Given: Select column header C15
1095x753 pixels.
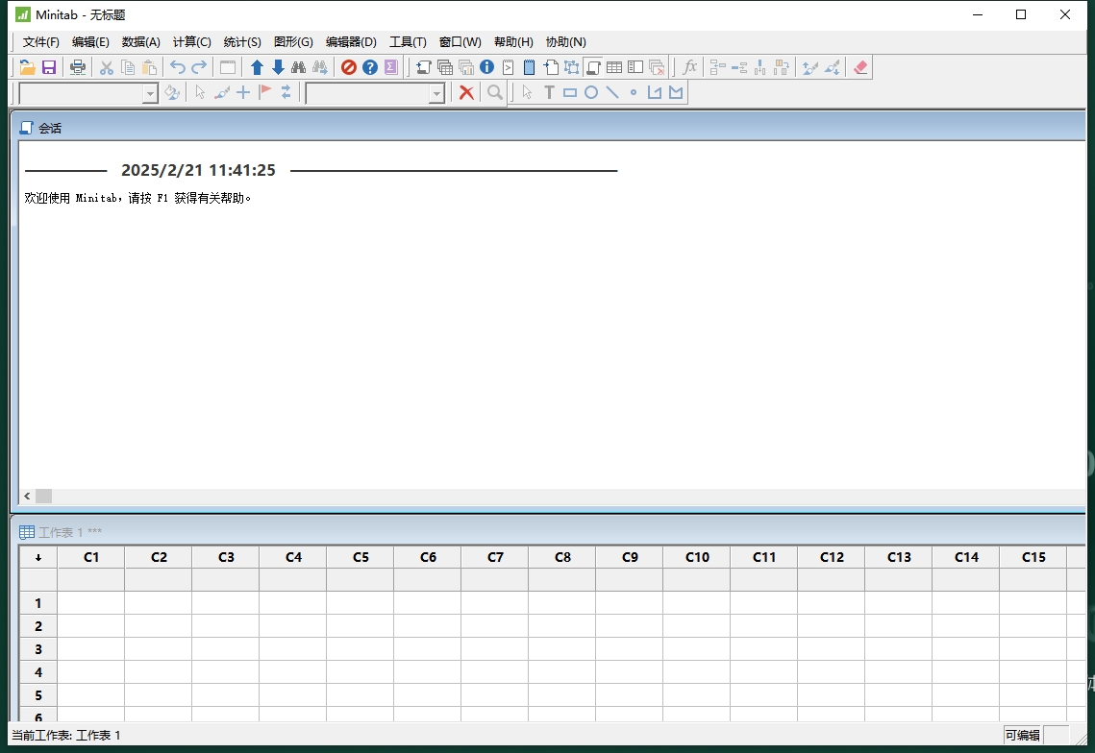Looking at the screenshot, I should (1033, 557).
